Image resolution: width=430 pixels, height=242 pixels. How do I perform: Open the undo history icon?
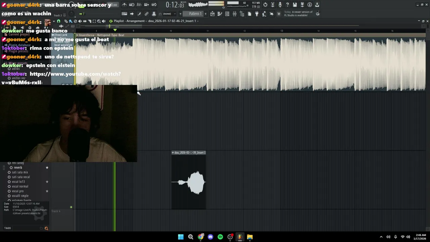tap(265, 5)
